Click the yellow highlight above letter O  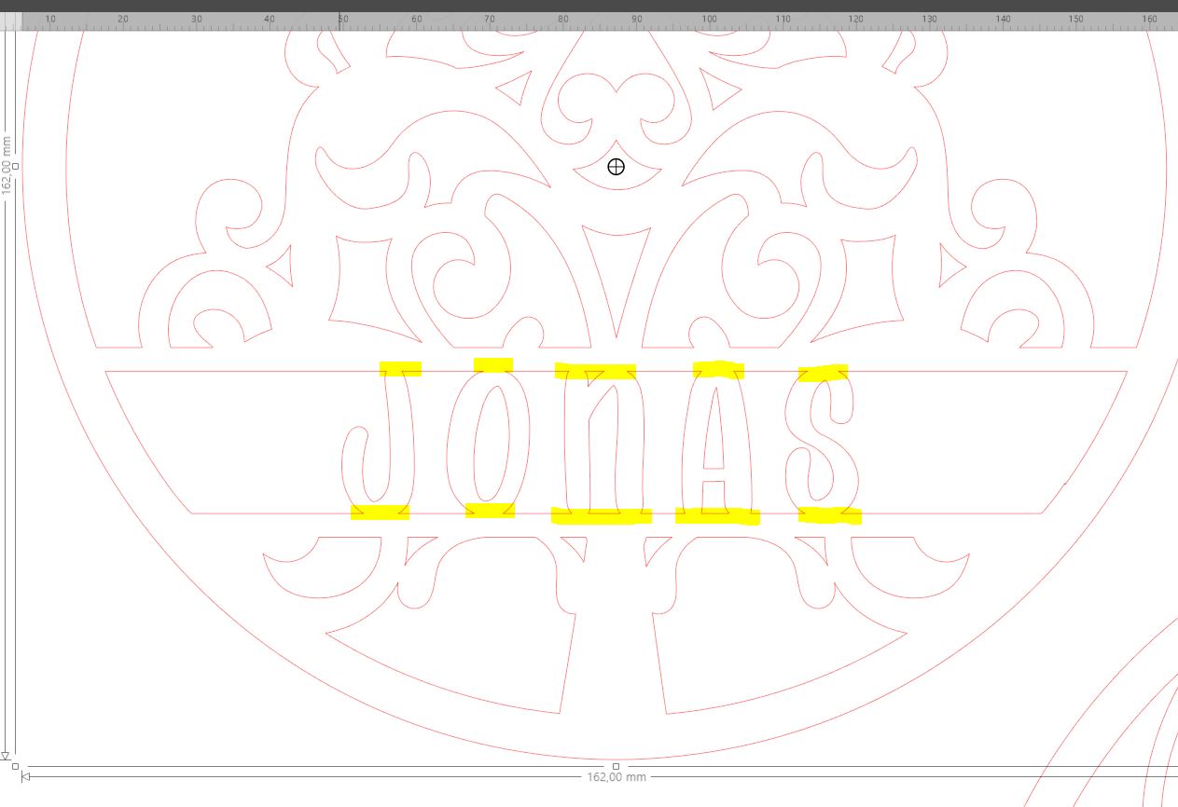pos(492,364)
